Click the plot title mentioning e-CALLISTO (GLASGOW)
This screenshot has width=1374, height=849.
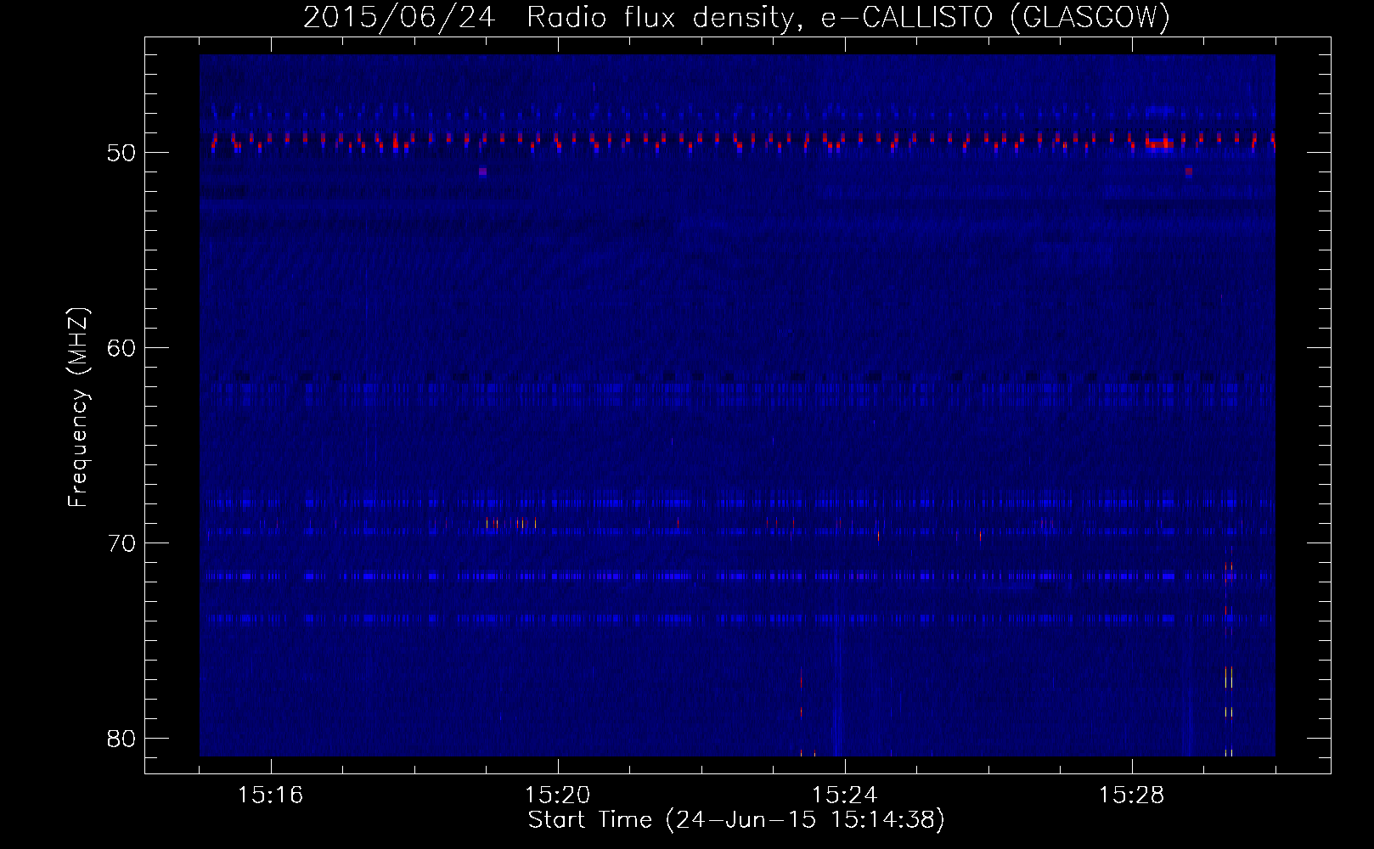(736, 17)
